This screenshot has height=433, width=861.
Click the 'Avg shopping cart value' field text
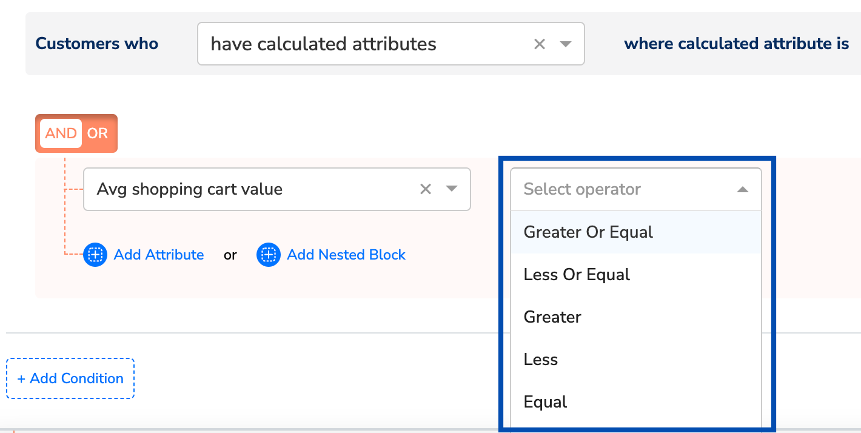[190, 189]
